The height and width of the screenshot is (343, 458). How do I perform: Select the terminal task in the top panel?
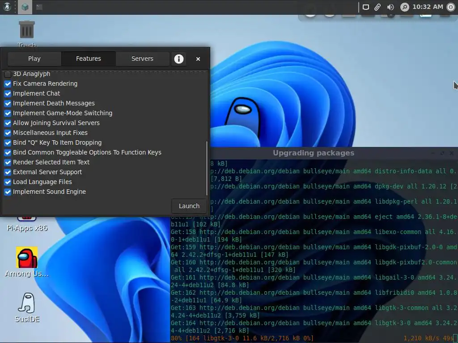39,7
